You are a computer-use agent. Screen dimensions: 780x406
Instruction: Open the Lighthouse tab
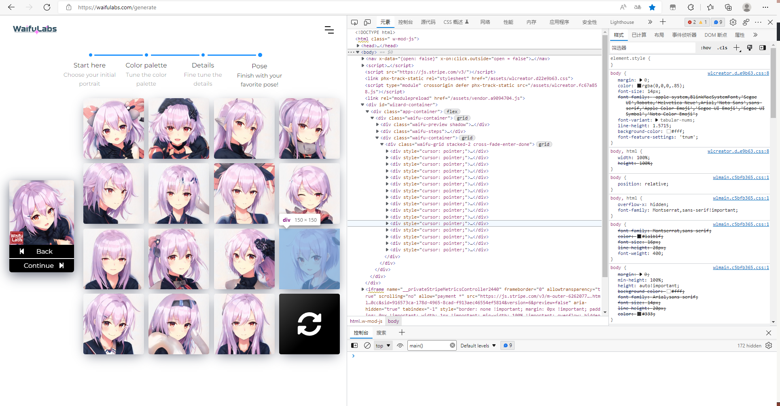coord(622,22)
